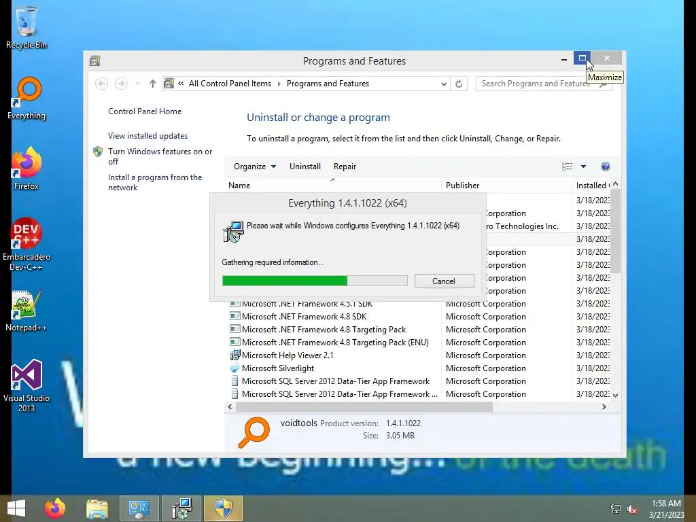696x522 pixels.
Task: Launch the Visual Studio 2013 desktop shortcut
Action: [x=27, y=385]
